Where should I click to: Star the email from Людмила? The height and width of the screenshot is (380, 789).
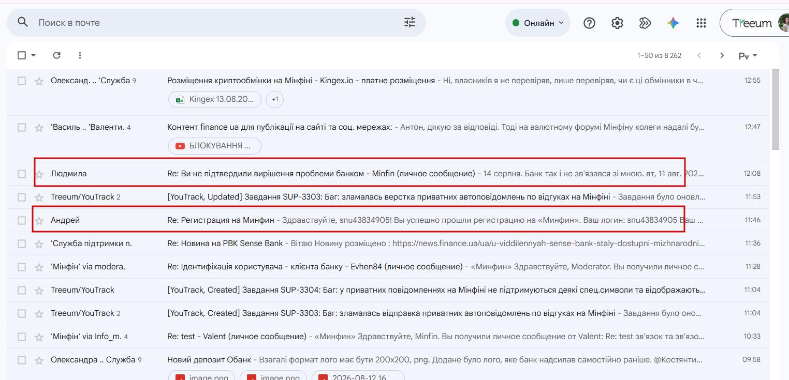tap(39, 174)
